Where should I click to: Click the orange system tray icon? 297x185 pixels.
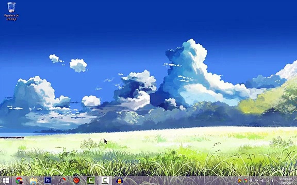240,181
